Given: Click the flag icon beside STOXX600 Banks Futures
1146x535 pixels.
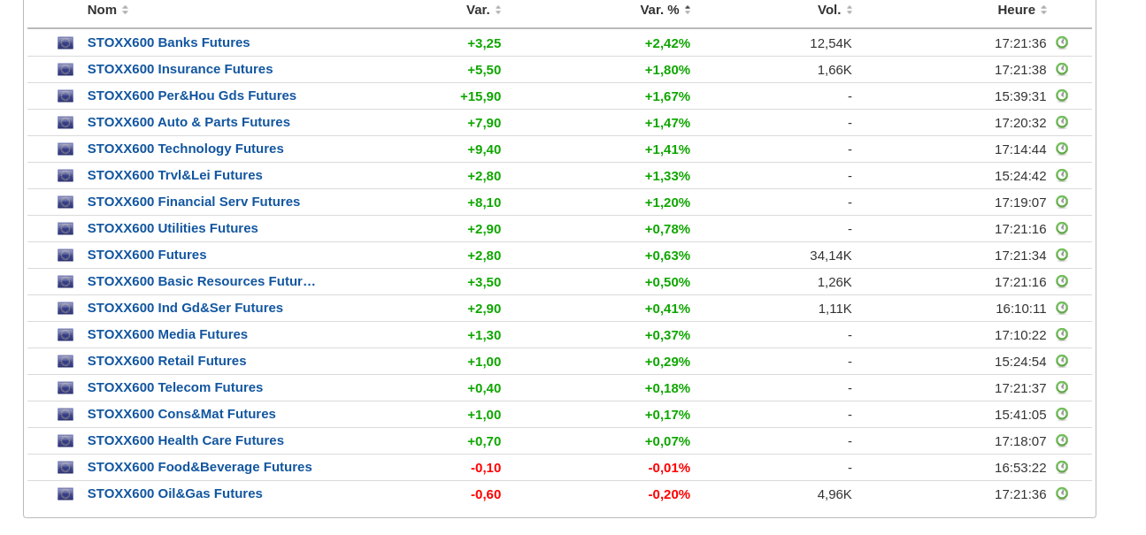Looking at the screenshot, I should [65, 42].
